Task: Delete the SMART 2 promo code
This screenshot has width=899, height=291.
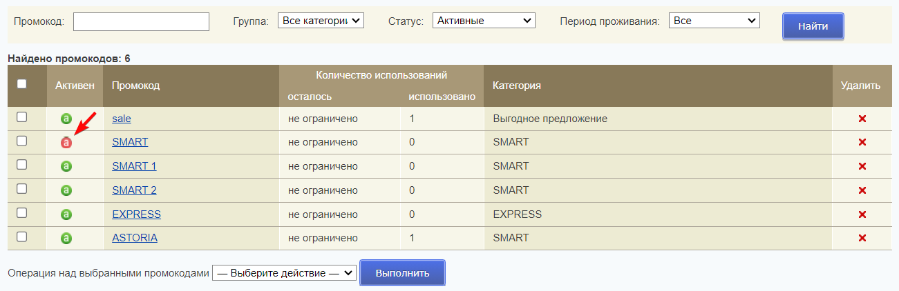Action: coord(862,190)
